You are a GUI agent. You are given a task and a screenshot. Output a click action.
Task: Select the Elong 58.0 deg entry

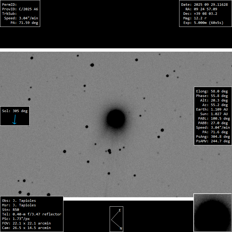(212, 91)
